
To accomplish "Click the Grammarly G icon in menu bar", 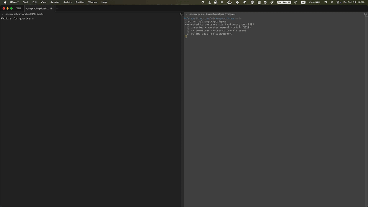I will click(x=237, y=2).
